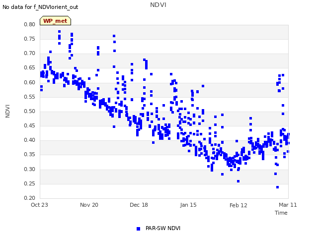Click the blue PAR-SW NDVI legend marker

tap(138, 229)
